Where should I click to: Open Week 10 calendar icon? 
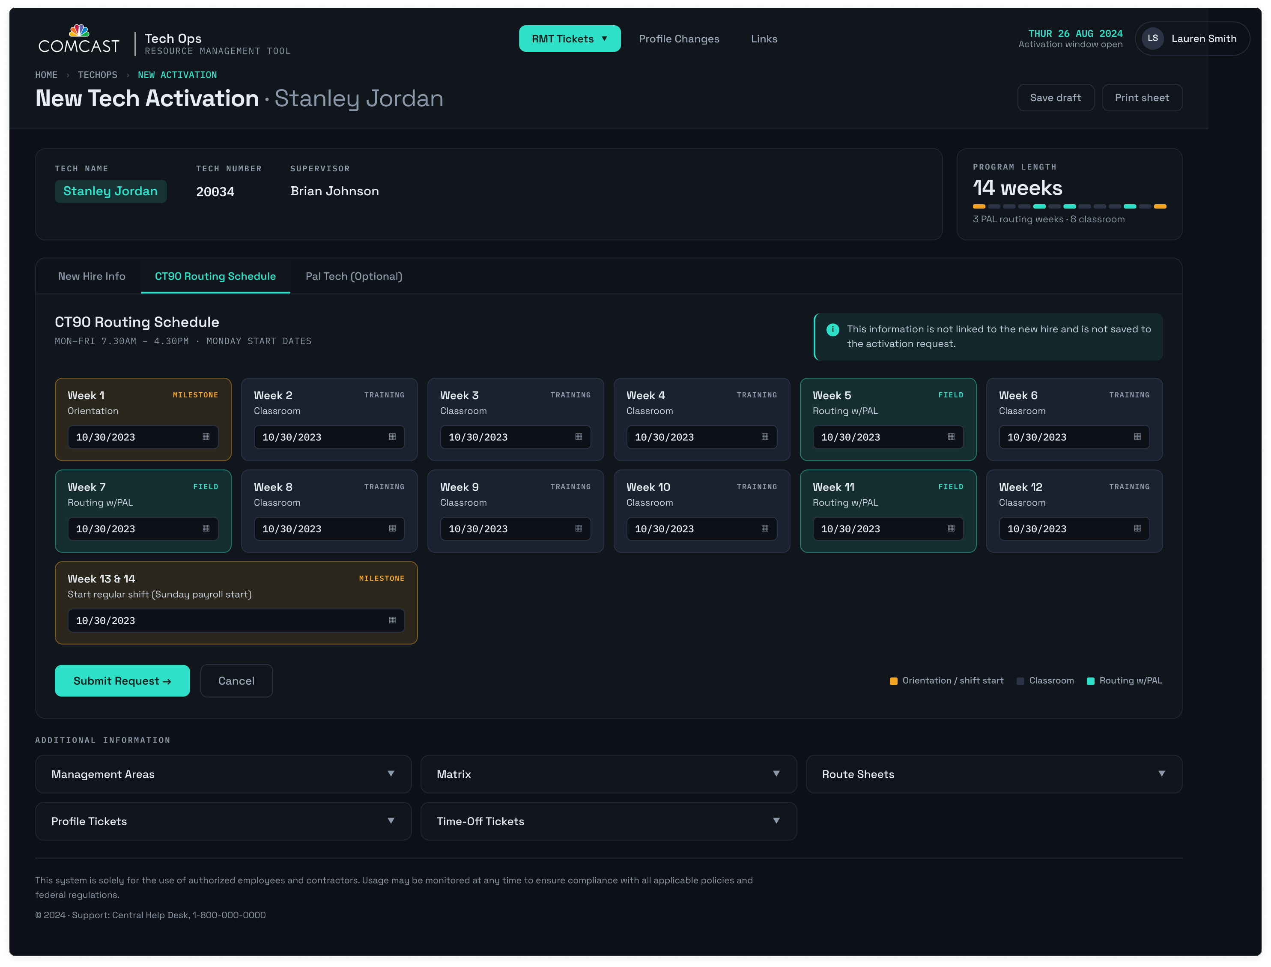pyautogui.click(x=764, y=528)
